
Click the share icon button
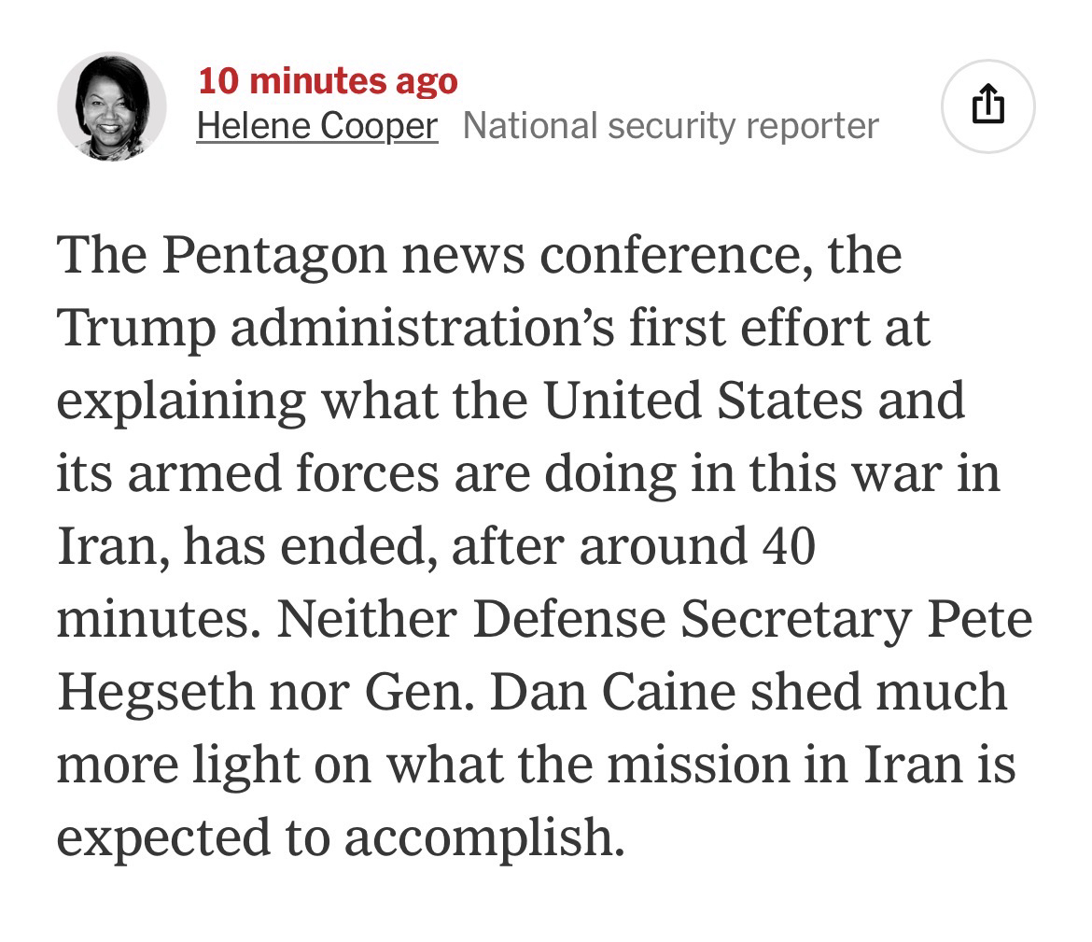click(x=987, y=106)
